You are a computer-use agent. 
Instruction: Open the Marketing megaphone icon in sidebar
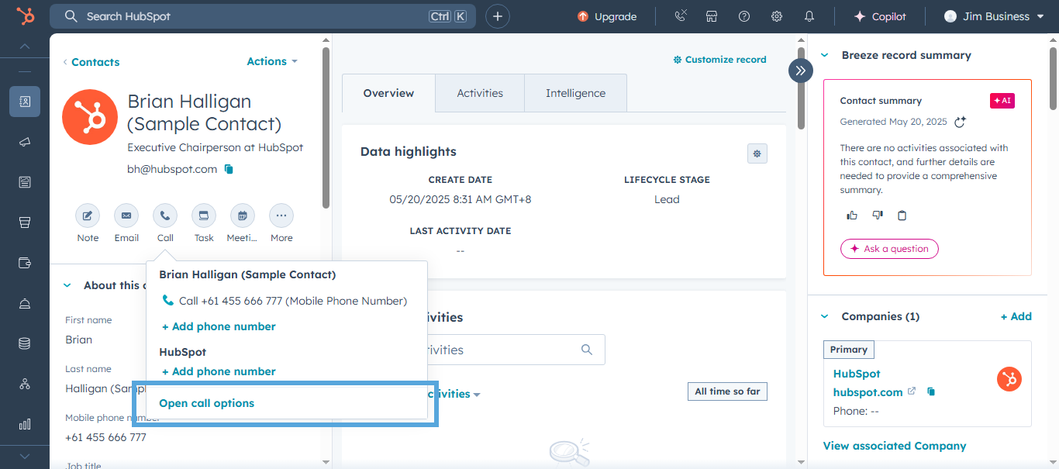25,142
